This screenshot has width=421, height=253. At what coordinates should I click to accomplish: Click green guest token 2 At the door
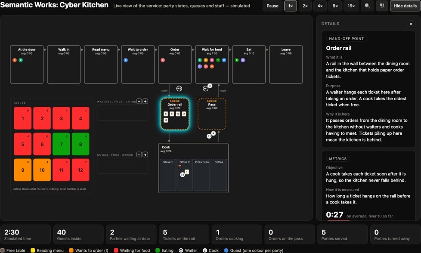21,60
